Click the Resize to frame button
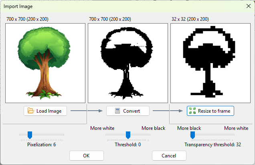The image size is (255, 165). click(210, 111)
